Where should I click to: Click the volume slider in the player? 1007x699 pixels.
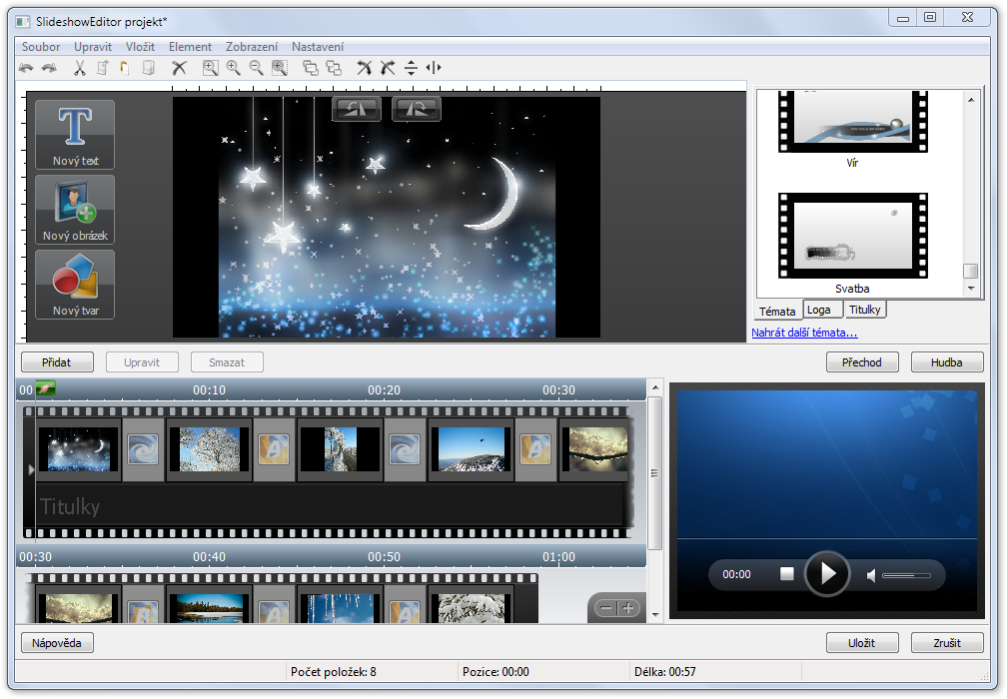pyautogui.click(x=906, y=575)
